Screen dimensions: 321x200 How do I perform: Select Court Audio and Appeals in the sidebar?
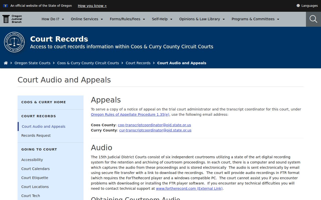coord(44,126)
